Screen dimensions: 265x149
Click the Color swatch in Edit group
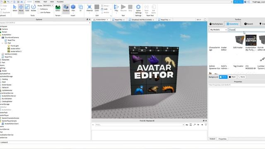click(96, 7)
